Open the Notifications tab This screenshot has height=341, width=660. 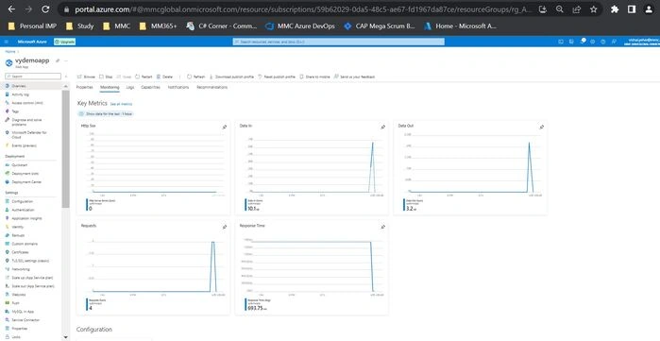pyautogui.click(x=178, y=87)
